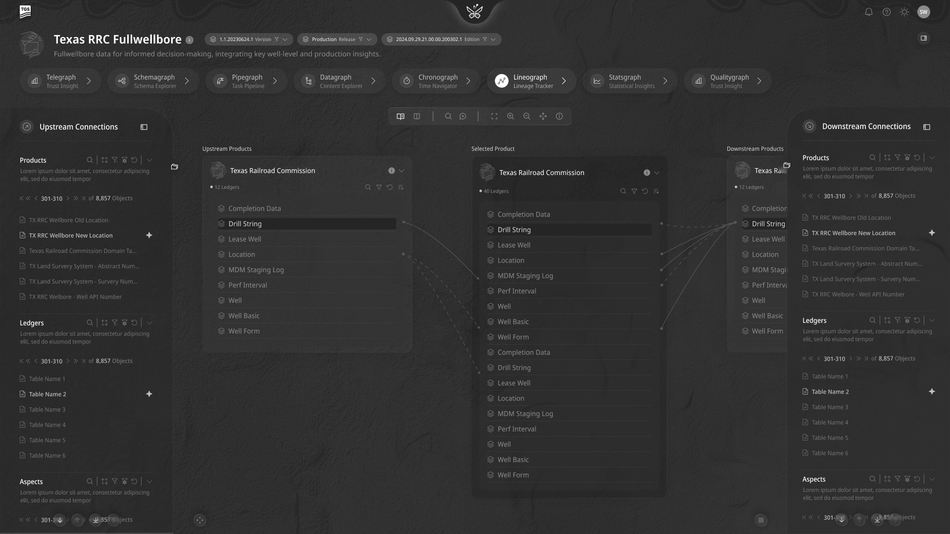
Task: Expand the Downstream Products section chevron
Action: pos(932,158)
